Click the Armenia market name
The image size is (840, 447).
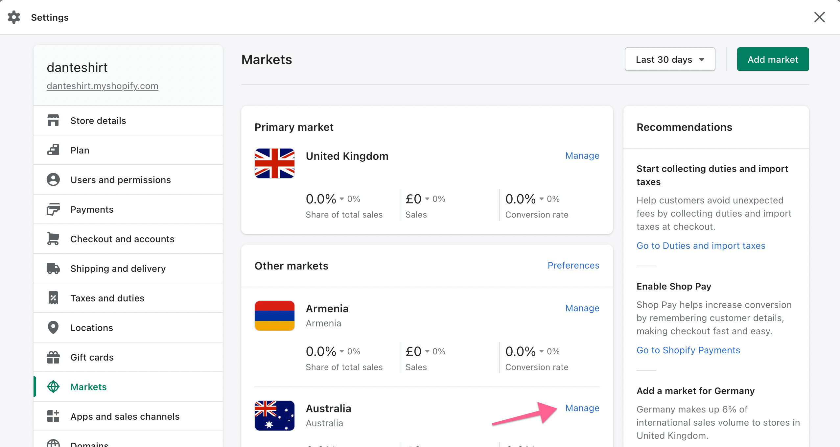point(327,308)
